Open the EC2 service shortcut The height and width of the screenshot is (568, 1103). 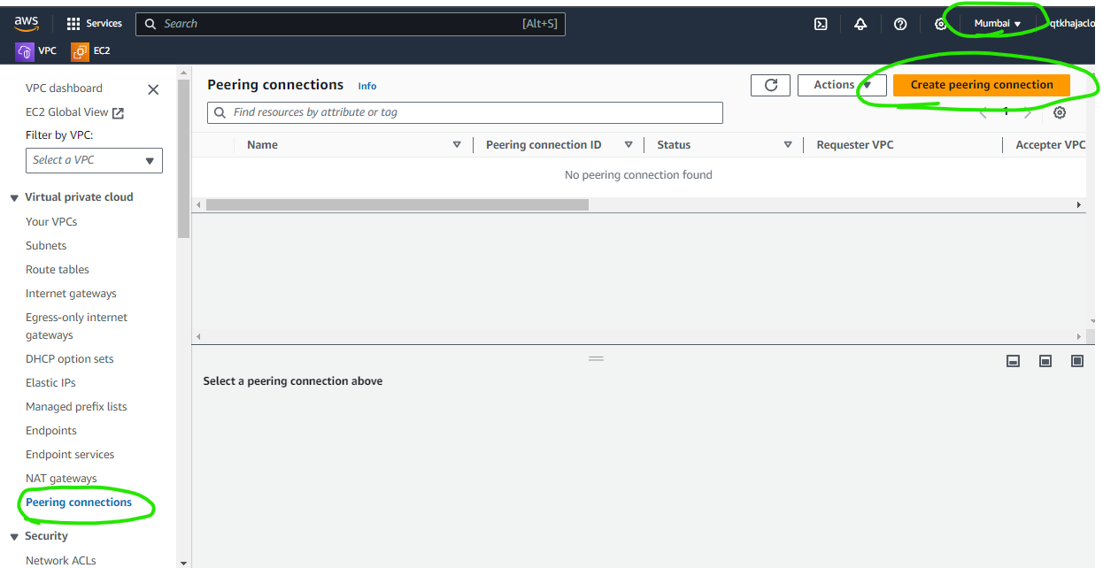(91, 51)
